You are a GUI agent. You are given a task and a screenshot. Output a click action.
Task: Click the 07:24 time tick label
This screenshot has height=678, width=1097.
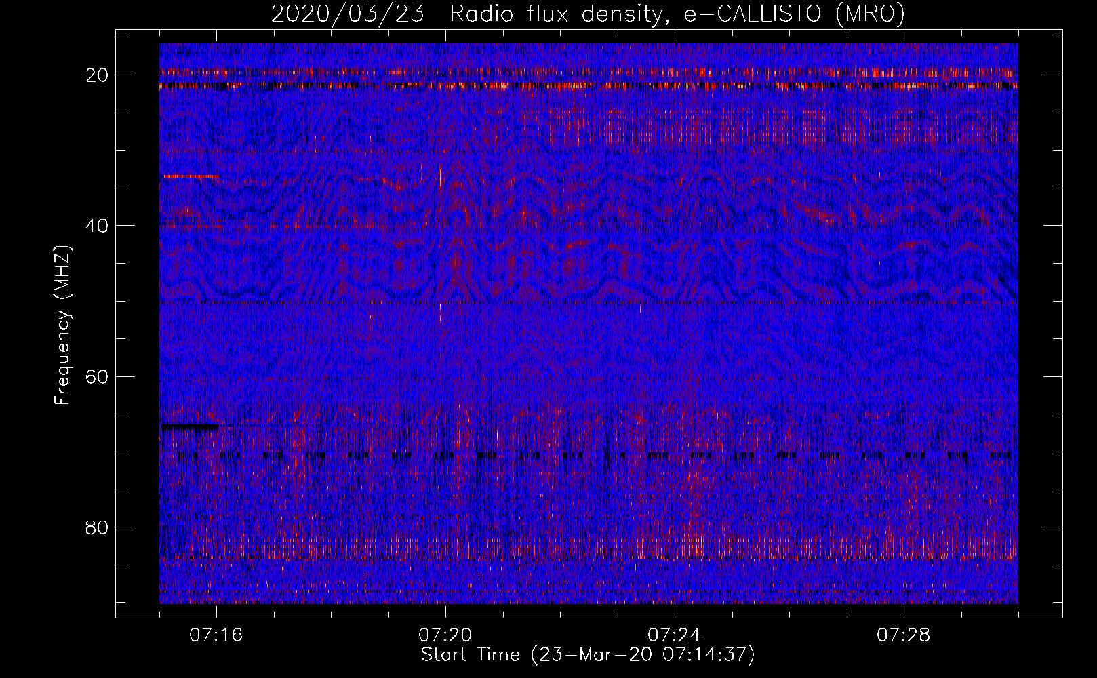[675, 635]
